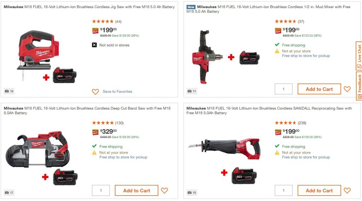The height and width of the screenshot is (201, 362).
Task: Favorite the SAWZALL Reciprocating Saw heart icon
Action: (x=347, y=190)
